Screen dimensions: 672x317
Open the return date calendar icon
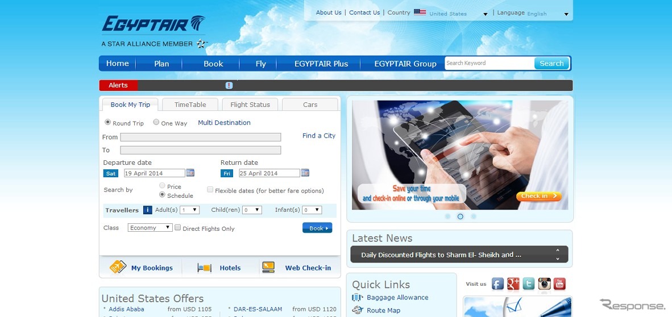tap(305, 173)
